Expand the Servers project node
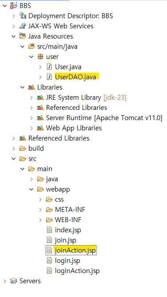 click(x=5, y=281)
